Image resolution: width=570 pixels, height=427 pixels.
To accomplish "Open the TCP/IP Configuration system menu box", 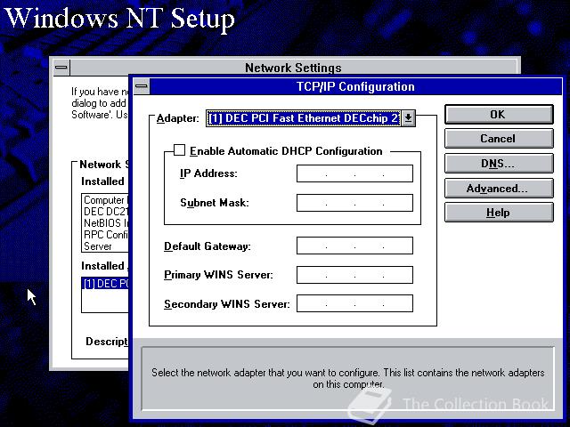I will (x=142, y=86).
